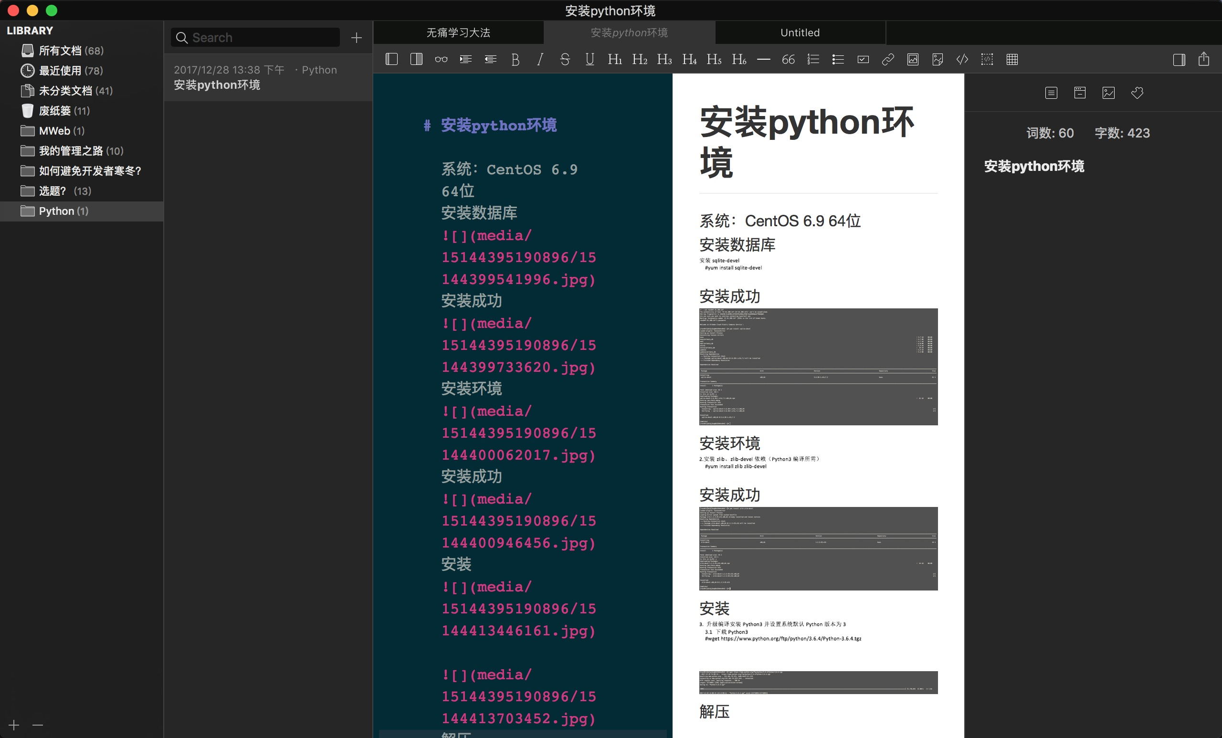
Task: Insert an image from toolbar
Action: point(913,60)
